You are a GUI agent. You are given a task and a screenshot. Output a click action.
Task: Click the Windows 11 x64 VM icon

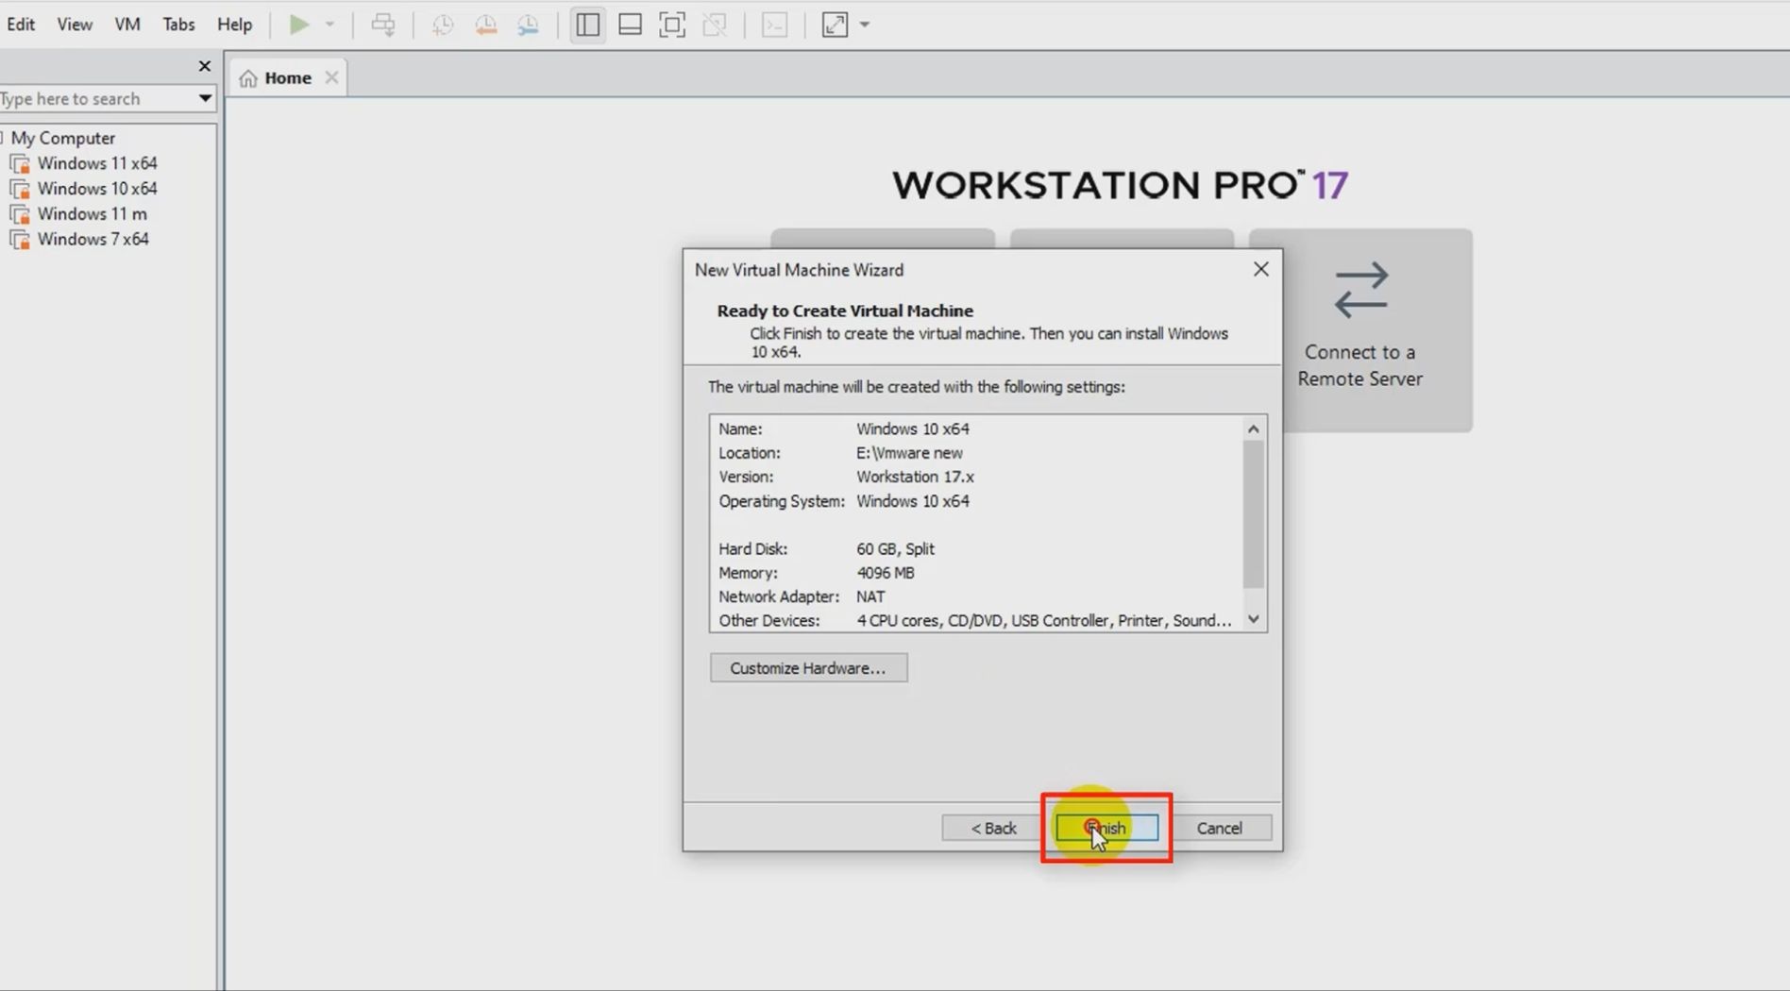20,164
